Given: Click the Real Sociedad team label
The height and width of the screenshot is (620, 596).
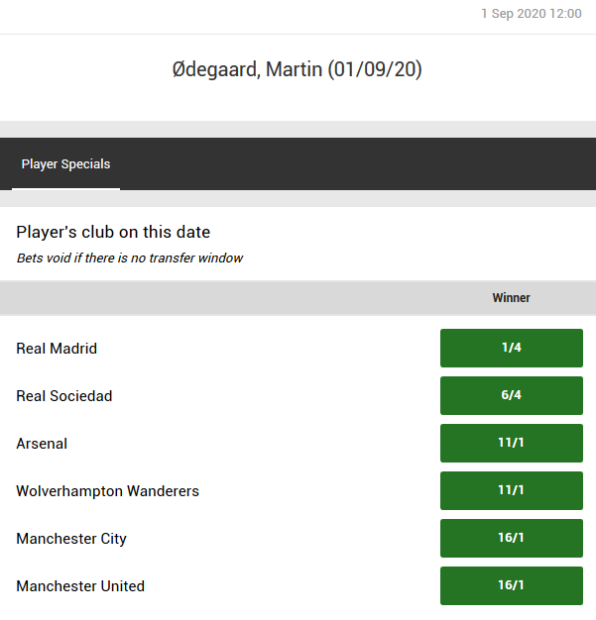Looking at the screenshot, I should click(64, 396).
